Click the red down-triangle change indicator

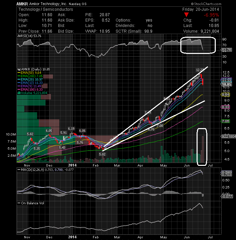pyautogui.click(x=186, y=15)
